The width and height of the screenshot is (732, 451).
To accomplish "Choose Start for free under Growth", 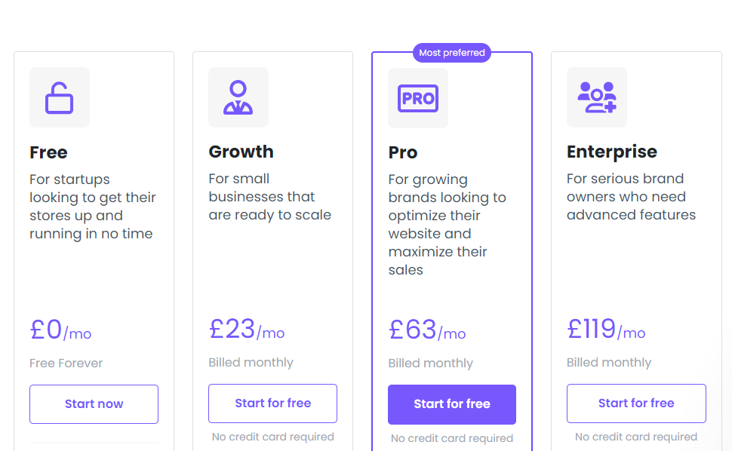I will [x=272, y=403].
